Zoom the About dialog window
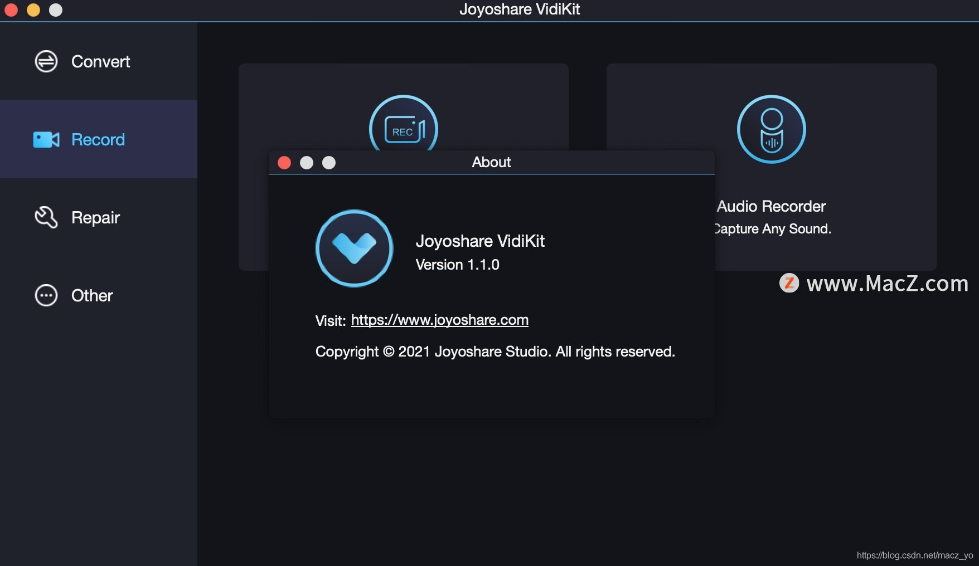Viewport: 979px width, 566px height. pos(329,162)
